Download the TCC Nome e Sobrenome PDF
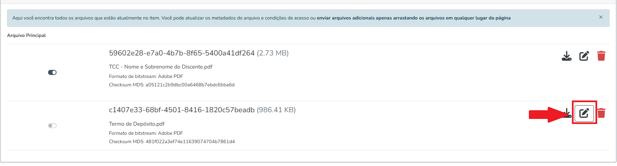The image size is (617, 166). coord(567,56)
